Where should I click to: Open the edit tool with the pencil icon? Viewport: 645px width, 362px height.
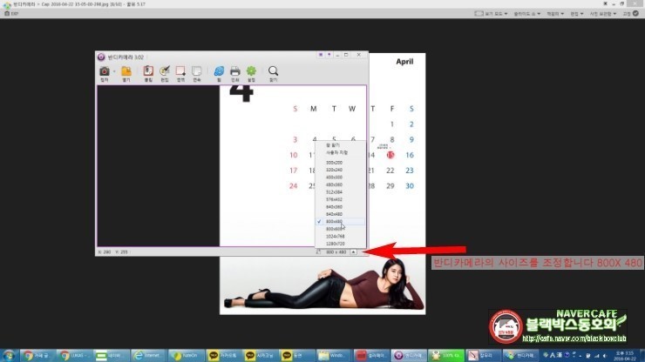click(165, 71)
